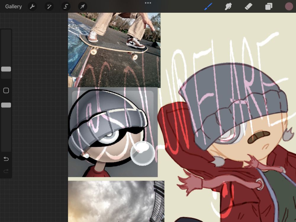
Task: Select the Smudge tool
Action: click(x=228, y=7)
